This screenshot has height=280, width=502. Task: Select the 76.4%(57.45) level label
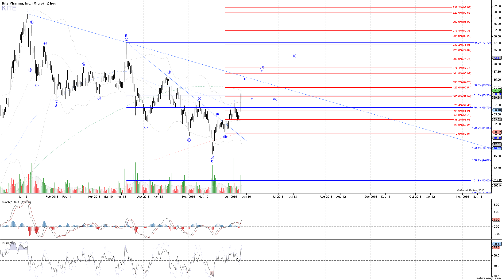[x=463, y=105]
